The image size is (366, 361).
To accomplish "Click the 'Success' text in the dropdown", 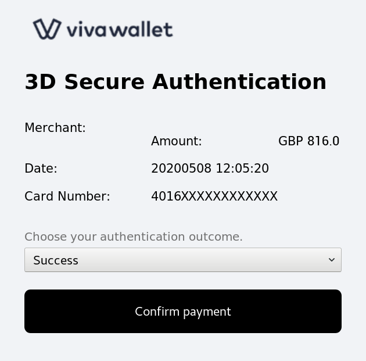I will pos(56,260).
